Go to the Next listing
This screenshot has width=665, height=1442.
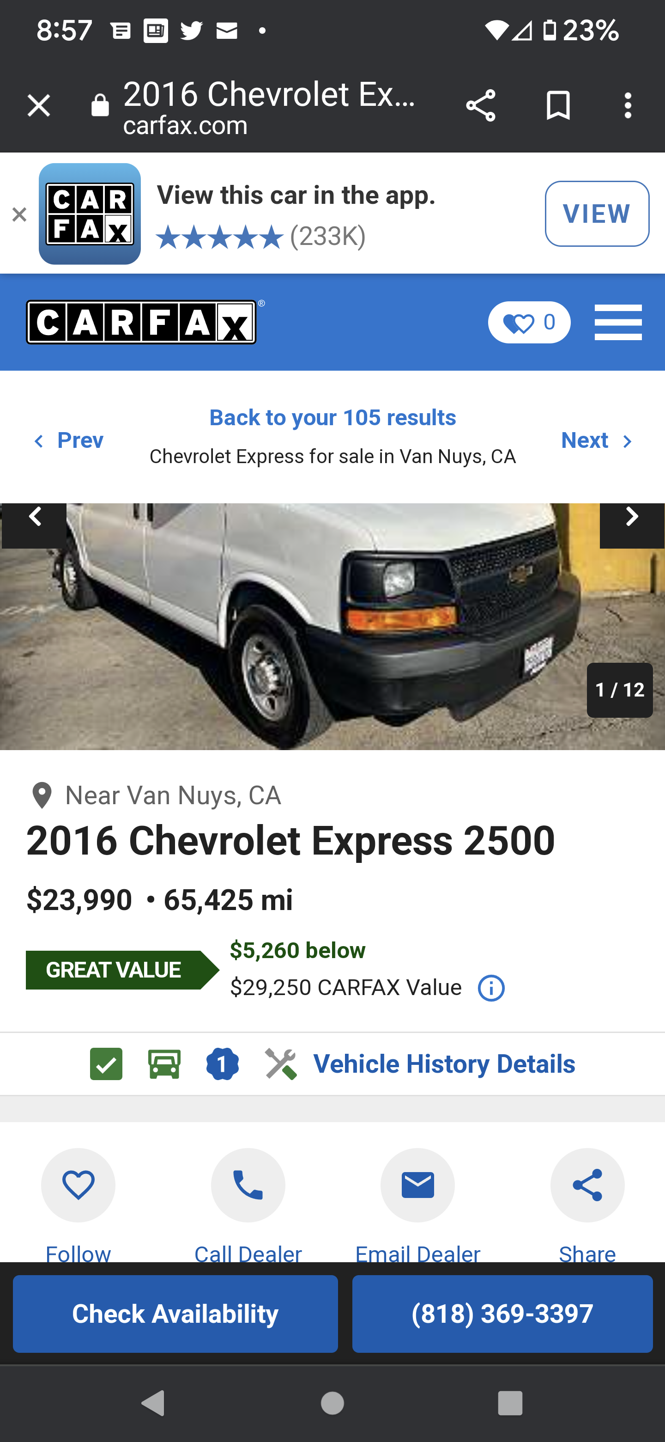point(596,440)
